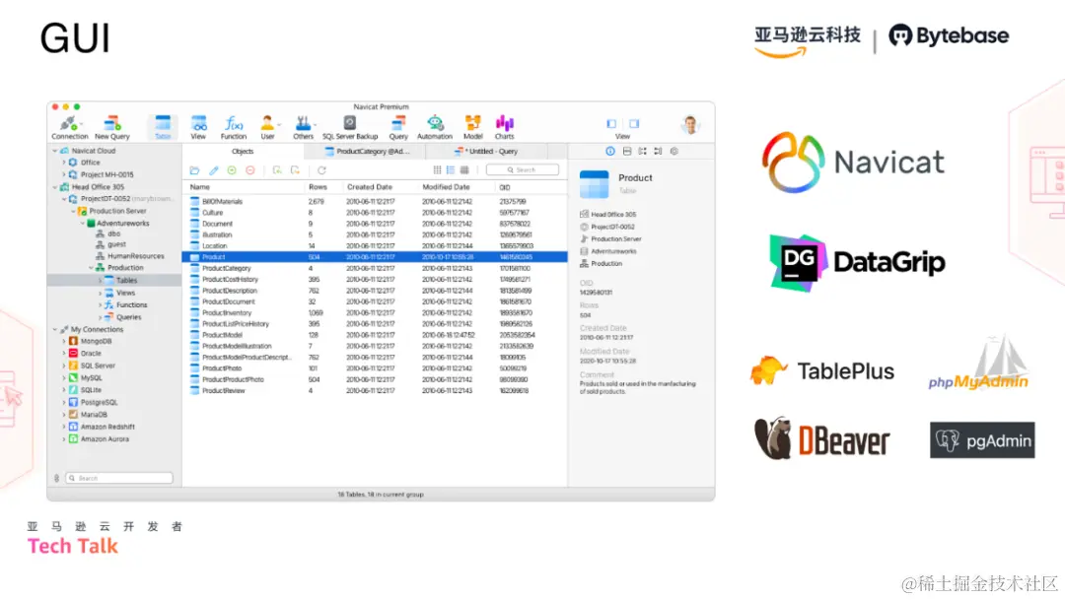Click the Charts toolbar icon
Screen dimensions: 1065x600
point(504,125)
